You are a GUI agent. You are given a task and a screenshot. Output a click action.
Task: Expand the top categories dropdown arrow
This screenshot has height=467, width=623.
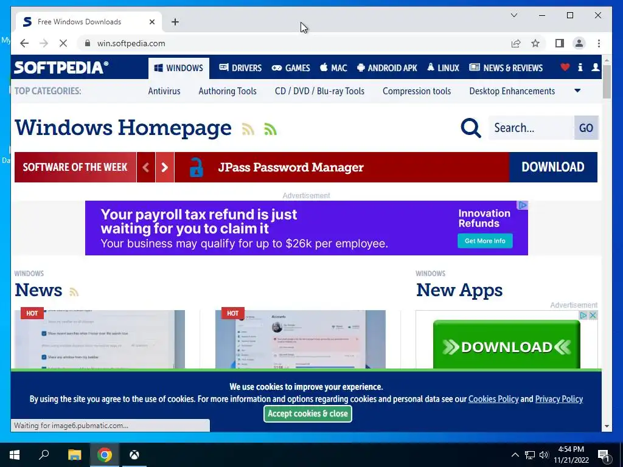[578, 91]
